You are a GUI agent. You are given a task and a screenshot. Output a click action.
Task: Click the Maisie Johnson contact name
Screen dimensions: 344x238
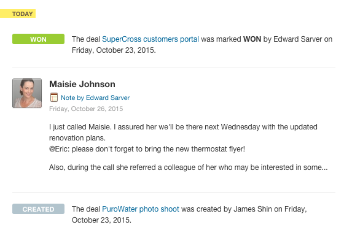click(x=82, y=84)
